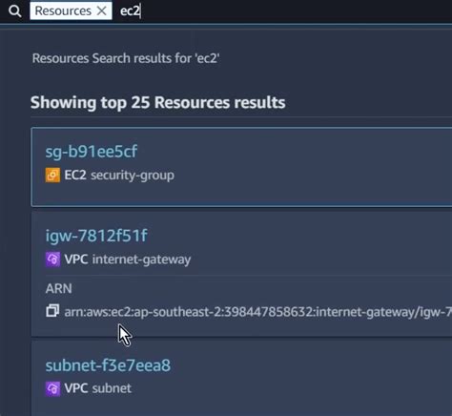This screenshot has width=452, height=416.
Task: Open the subnet-f3e7eea8 resource link
Action: coord(108,365)
